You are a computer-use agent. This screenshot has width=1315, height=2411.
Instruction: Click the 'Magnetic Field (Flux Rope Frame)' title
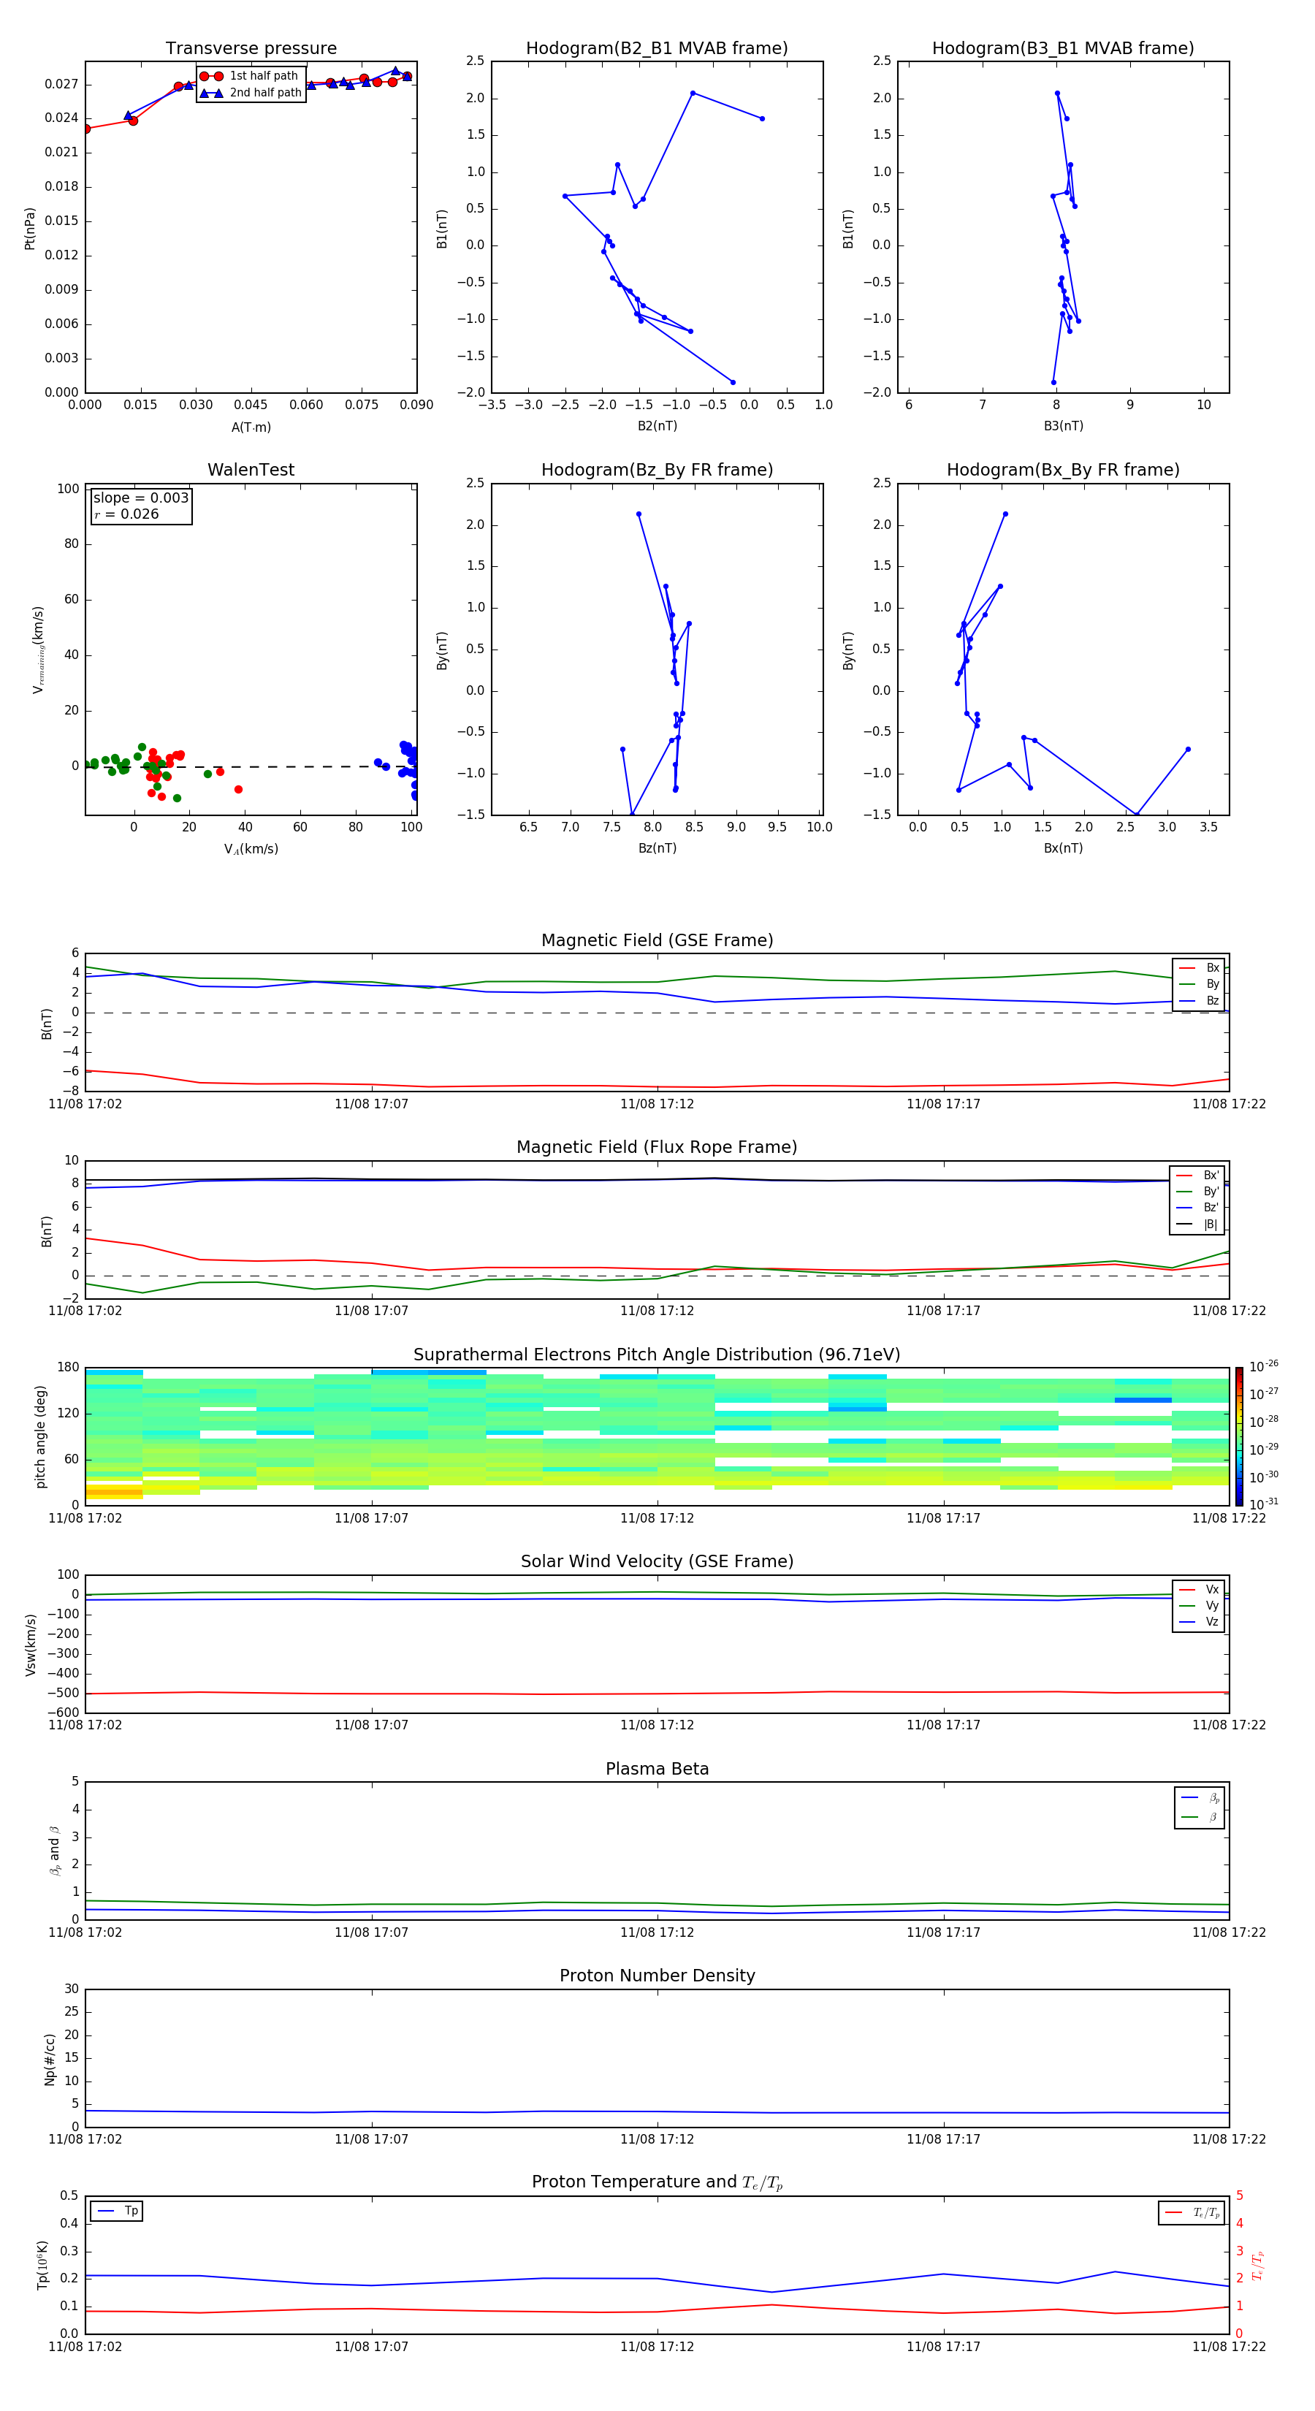[657, 1148]
